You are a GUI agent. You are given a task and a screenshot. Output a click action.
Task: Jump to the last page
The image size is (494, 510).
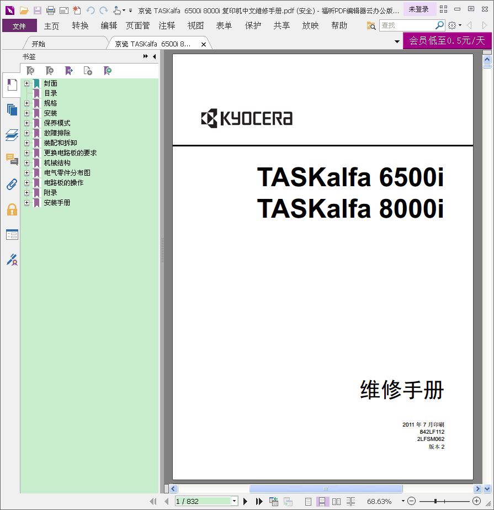259,501
